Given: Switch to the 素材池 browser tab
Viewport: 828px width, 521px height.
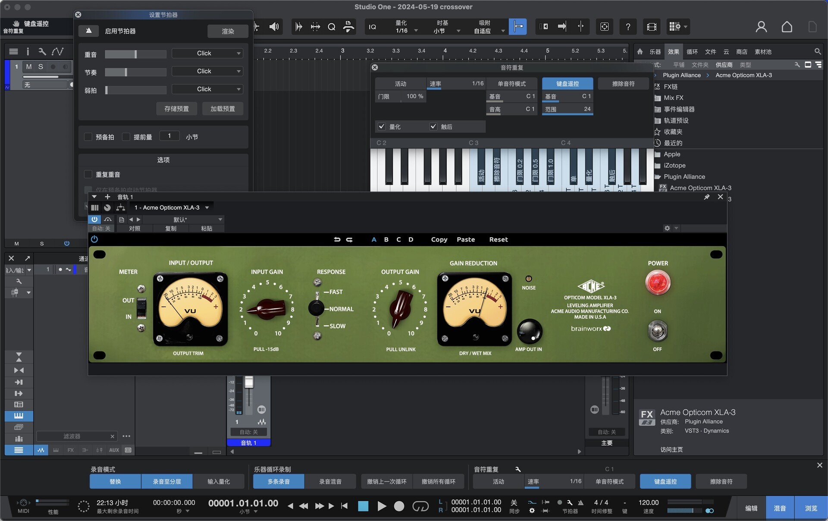Looking at the screenshot, I should (x=763, y=52).
